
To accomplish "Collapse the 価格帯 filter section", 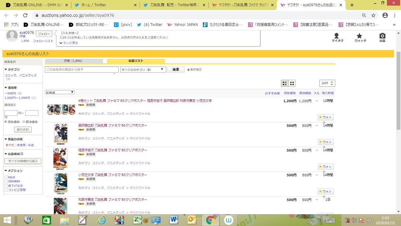I will click(10, 88).
